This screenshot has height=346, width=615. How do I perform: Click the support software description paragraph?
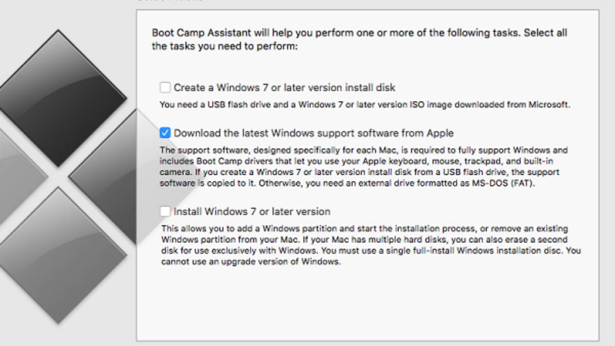364,167
